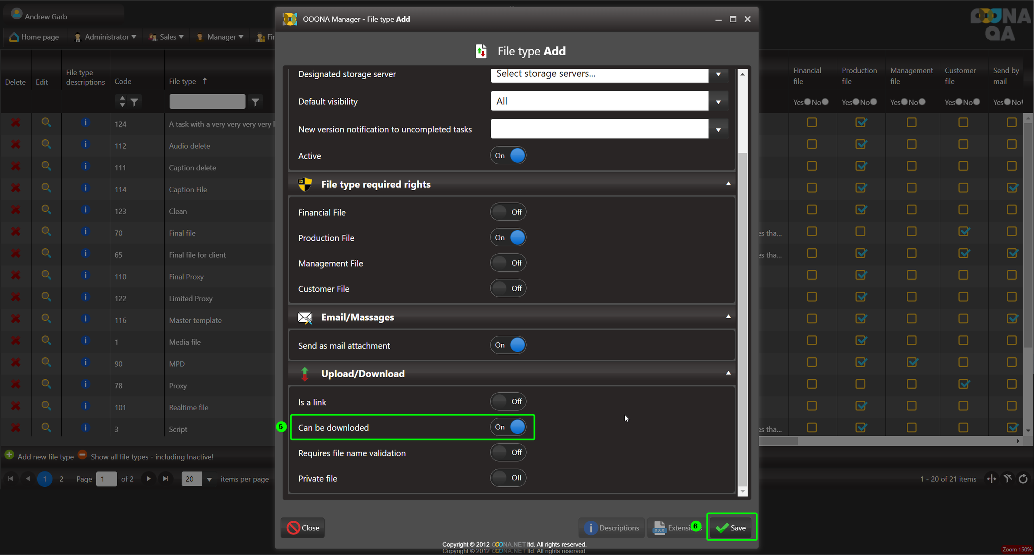Image resolution: width=1034 pixels, height=555 pixels.
Task: Click the clear filters icon in the pager
Action: coord(1008,479)
